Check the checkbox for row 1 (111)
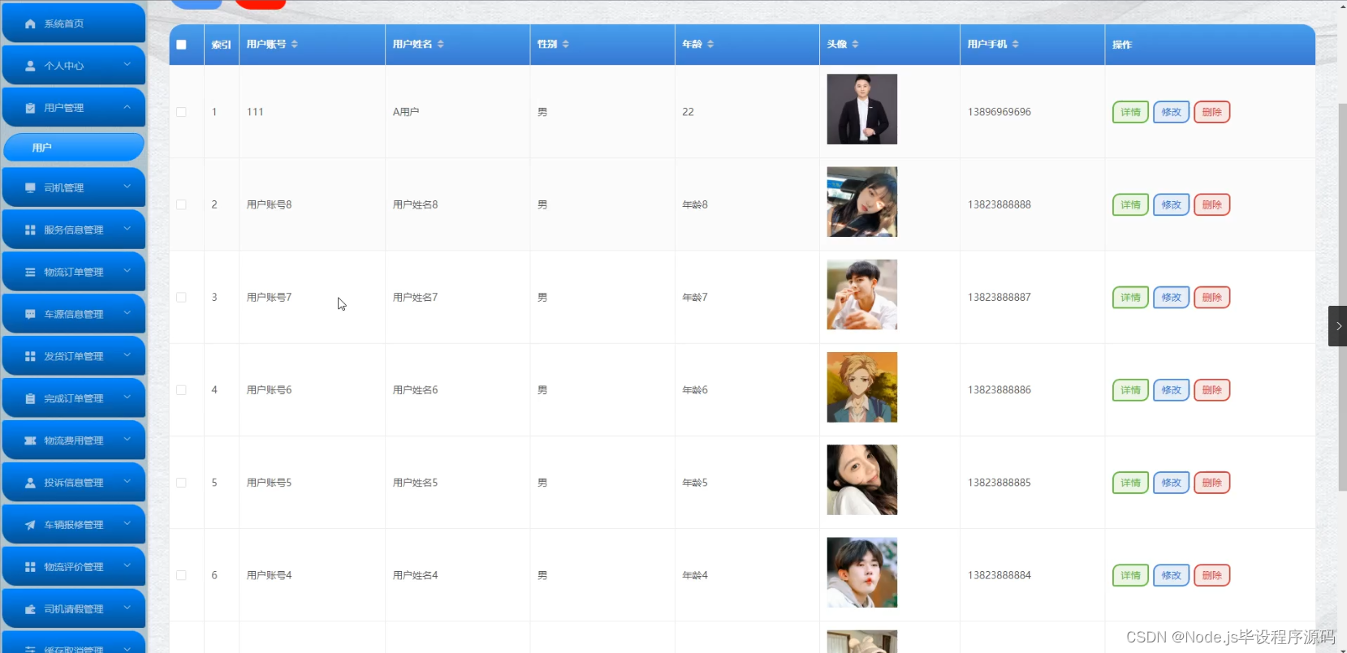This screenshot has height=653, width=1347. tap(181, 112)
